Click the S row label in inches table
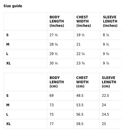Image resolution: width=125 pixels, height=134 pixels. pos(7,35)
